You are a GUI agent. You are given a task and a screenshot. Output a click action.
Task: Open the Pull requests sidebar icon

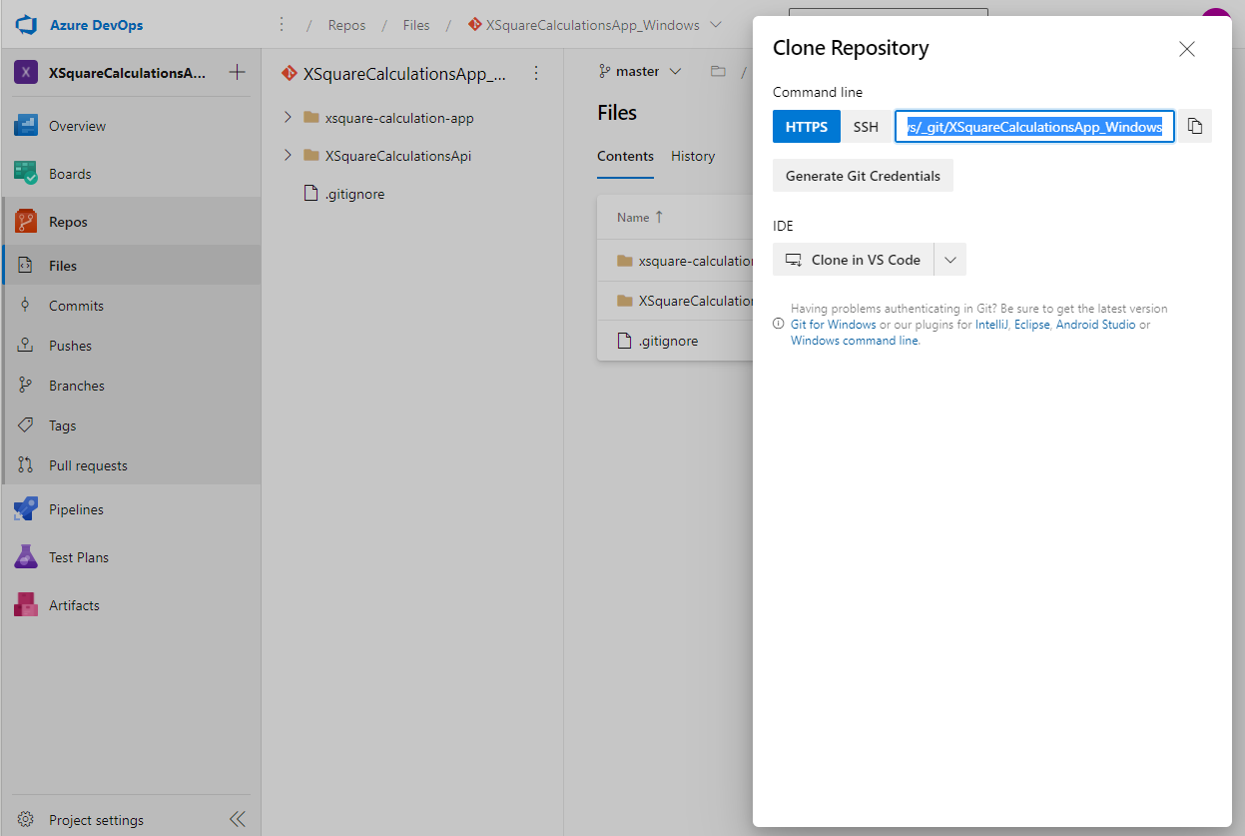pyautogui.click(x=26, y=465)
